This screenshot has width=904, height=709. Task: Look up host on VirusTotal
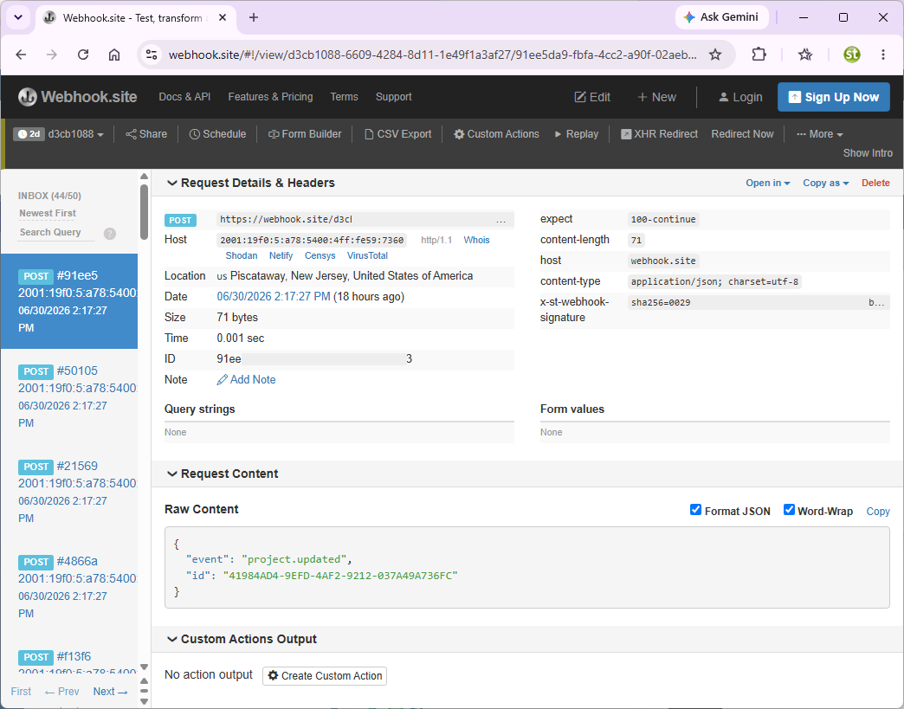coord(367,255)
